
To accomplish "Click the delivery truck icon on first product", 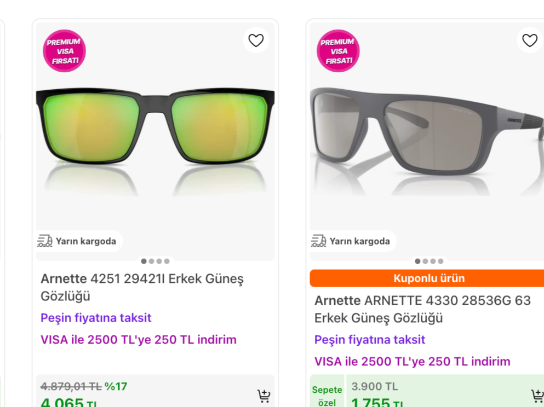I will (45, 241).
